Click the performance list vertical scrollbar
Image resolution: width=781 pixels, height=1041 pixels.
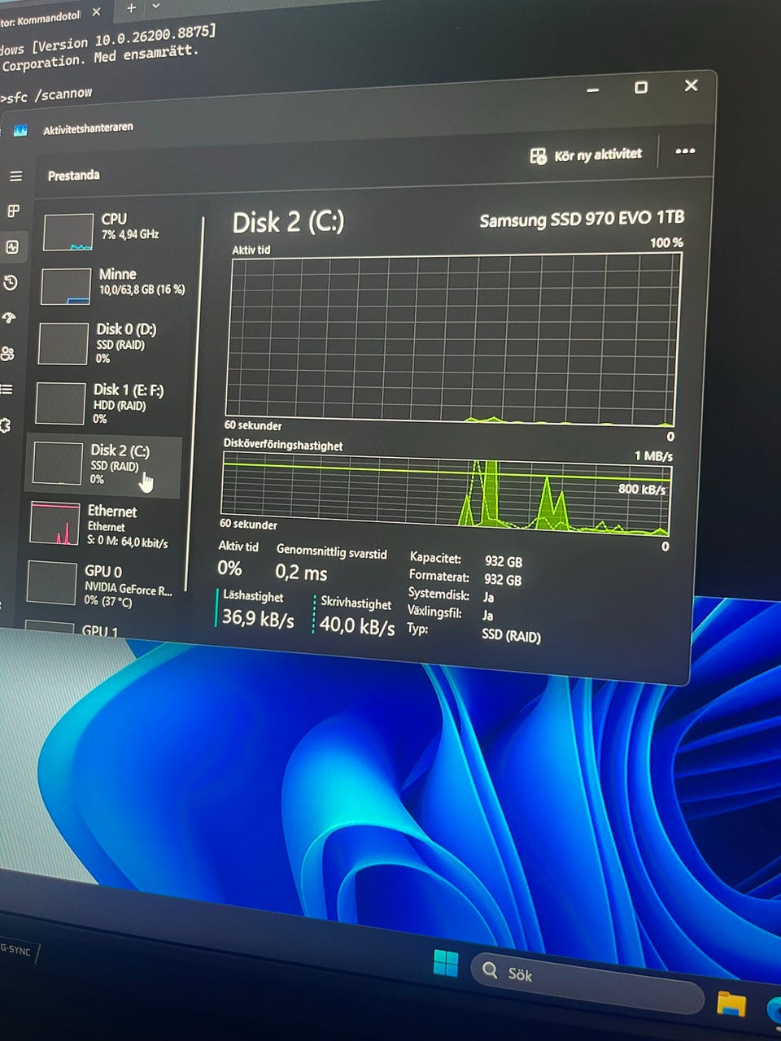[x=194, y=403]
